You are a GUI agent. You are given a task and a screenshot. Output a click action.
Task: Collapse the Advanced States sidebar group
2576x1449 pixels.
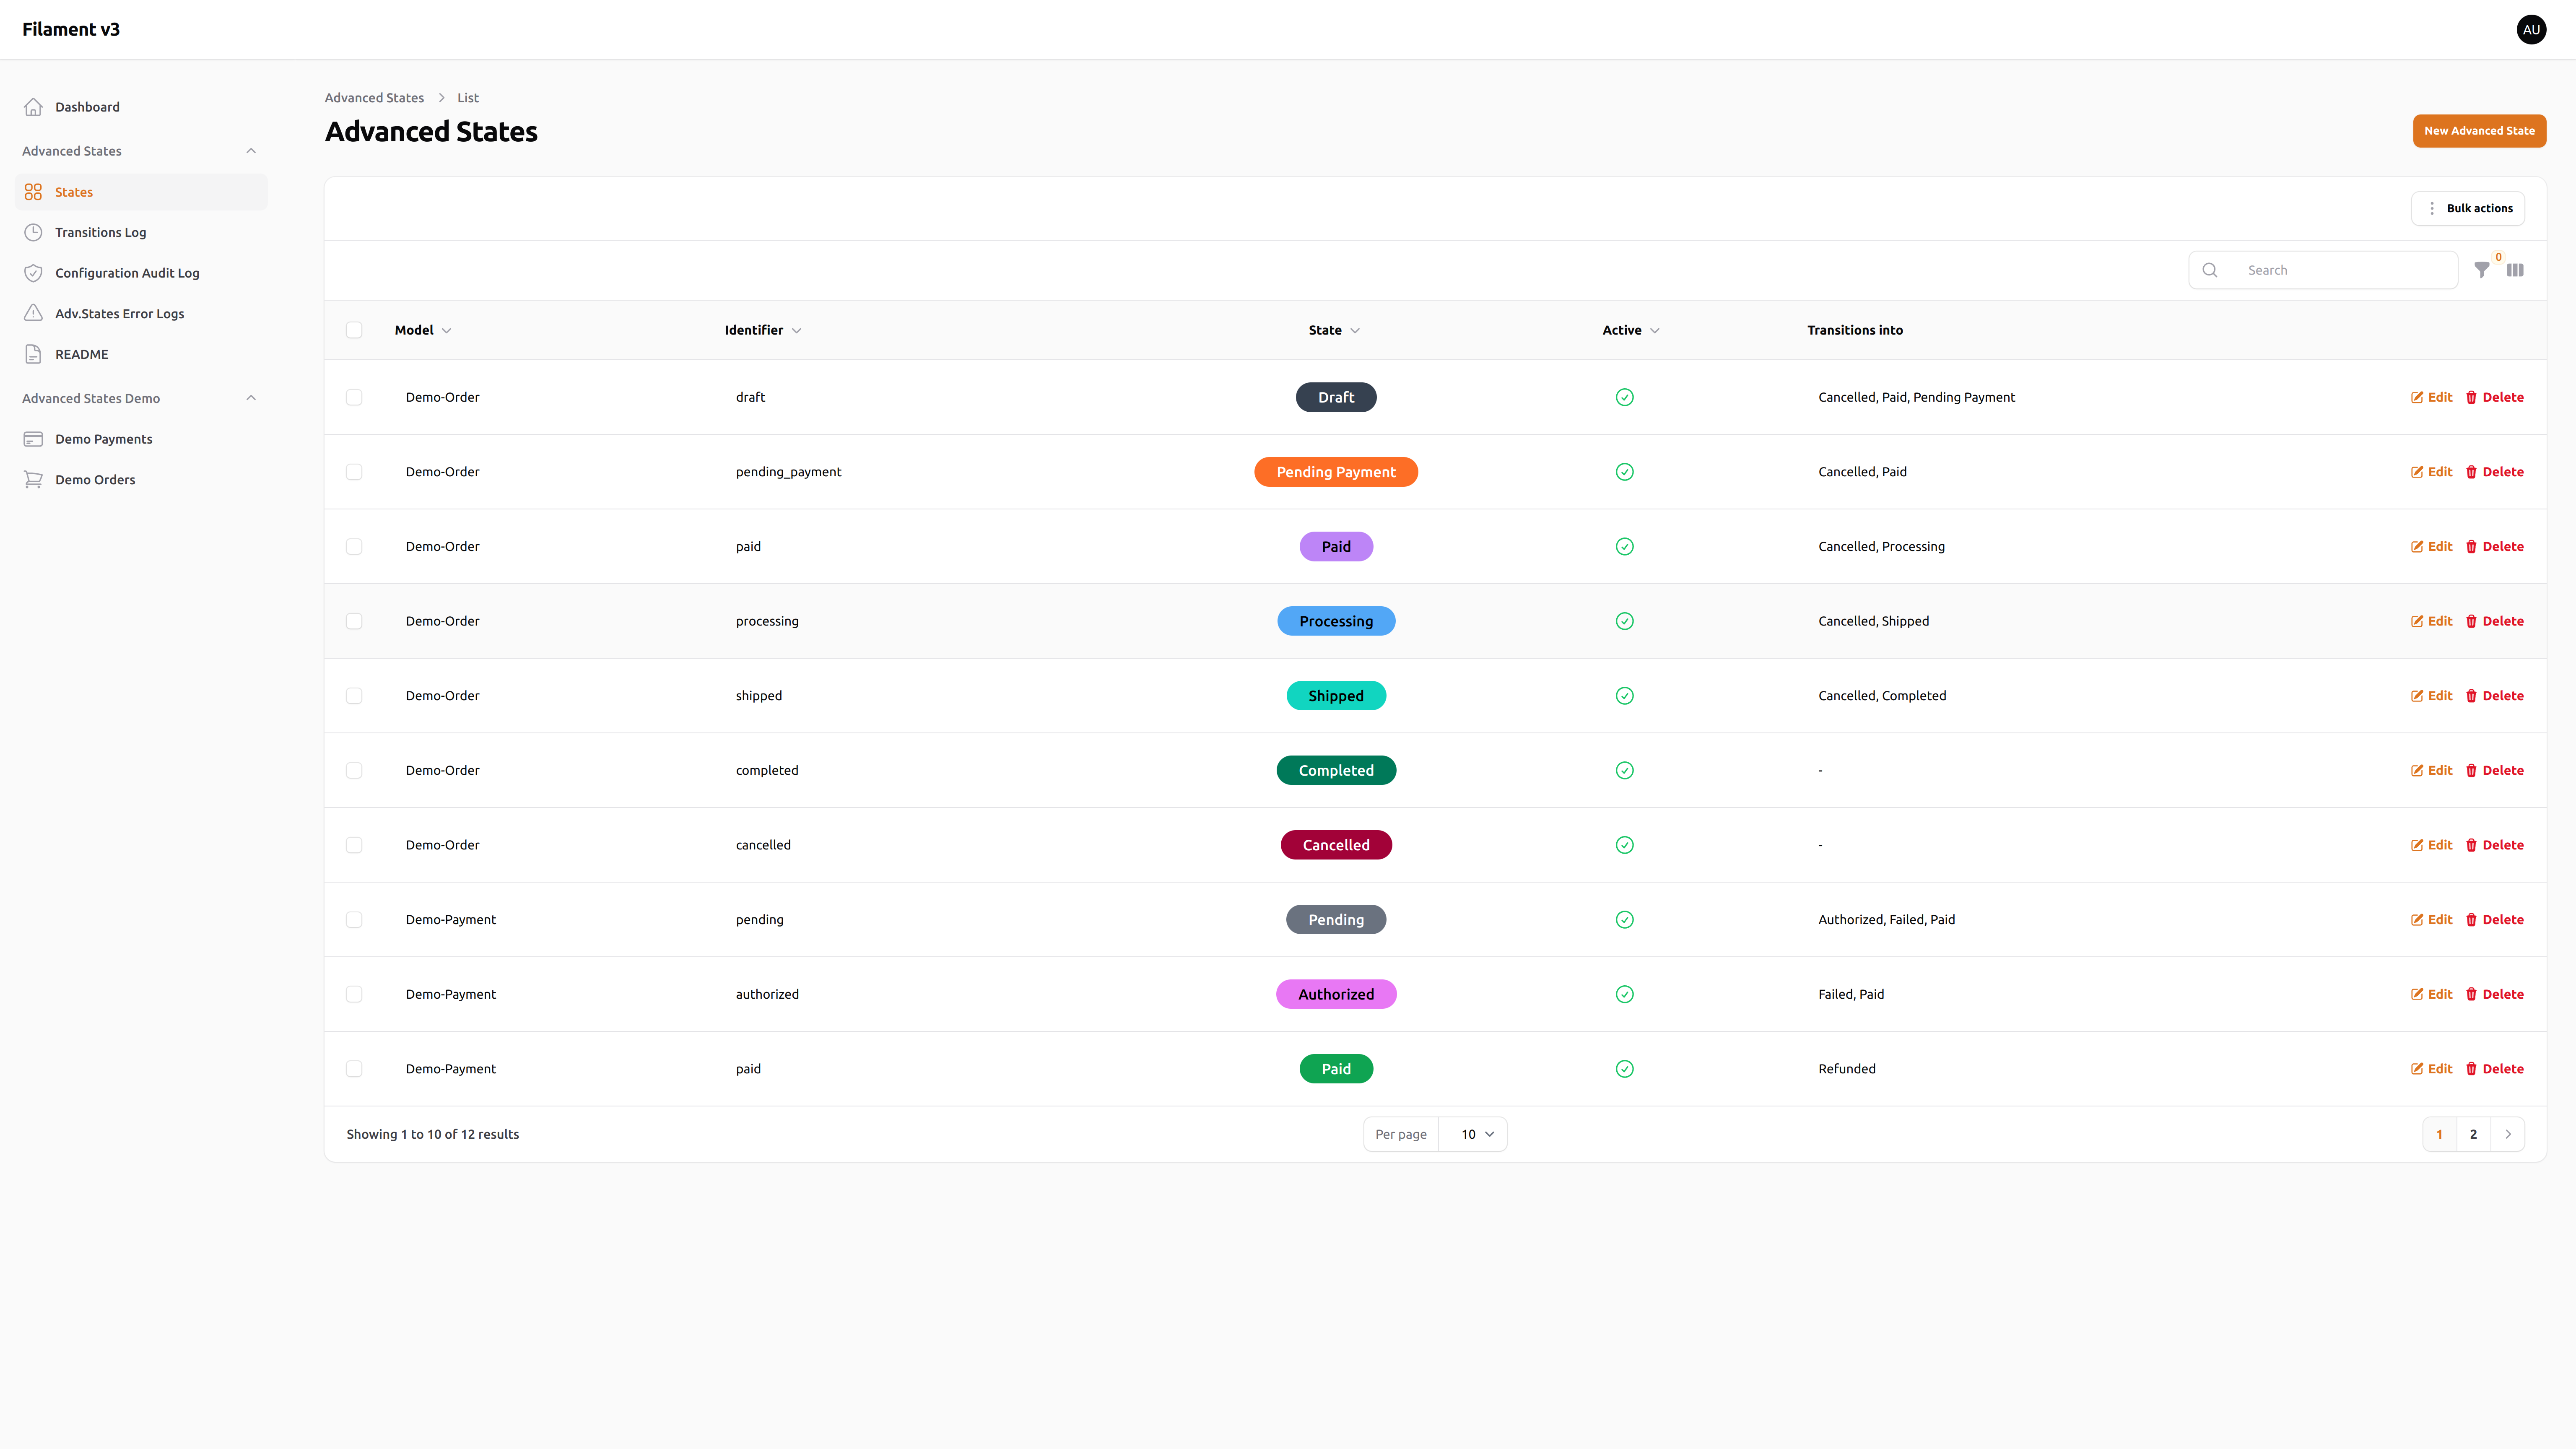251,150
